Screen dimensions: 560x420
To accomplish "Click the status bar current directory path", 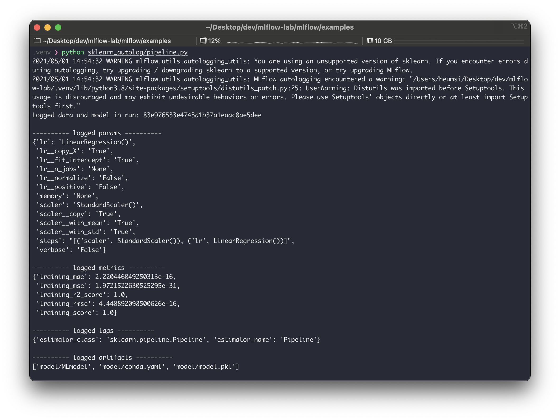I will [x=107, y=41].
